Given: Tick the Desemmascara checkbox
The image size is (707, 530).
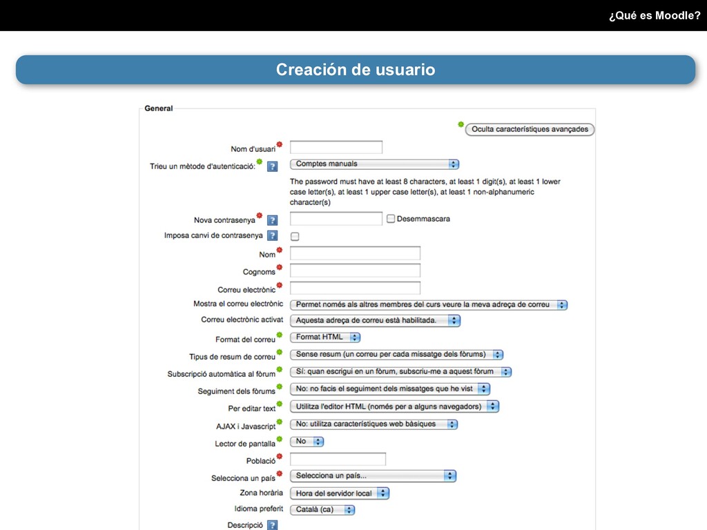Looking at the screenshot, I should (x=391, y=219).
